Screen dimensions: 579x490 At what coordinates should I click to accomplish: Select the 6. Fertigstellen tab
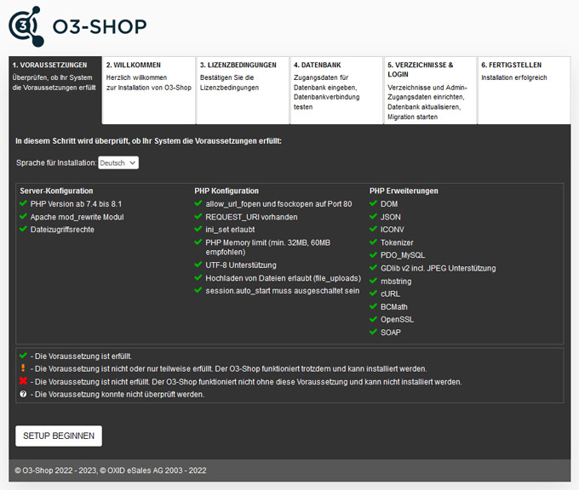click(x=524, y=90)
